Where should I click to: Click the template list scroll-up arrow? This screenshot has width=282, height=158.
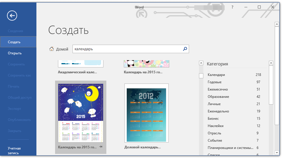(x=201, y=63)
